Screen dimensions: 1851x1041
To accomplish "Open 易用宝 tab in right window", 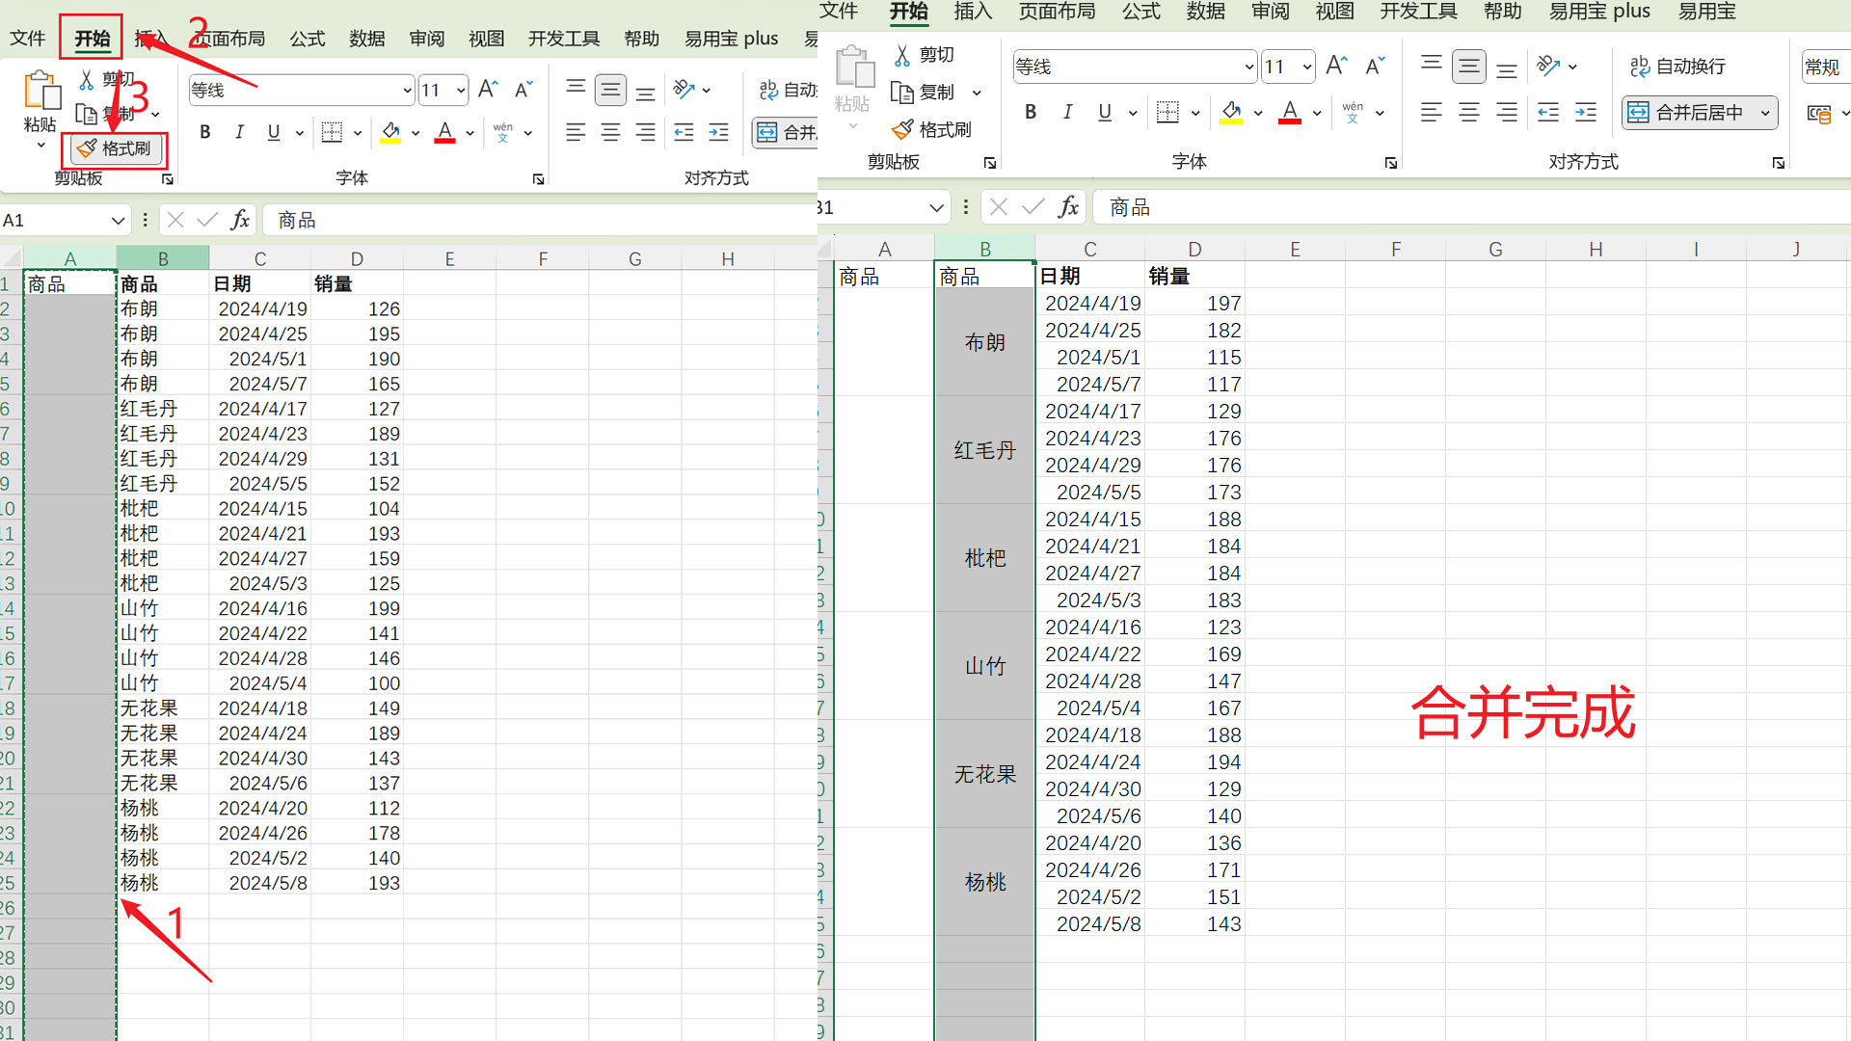I will coord(1706,12).
